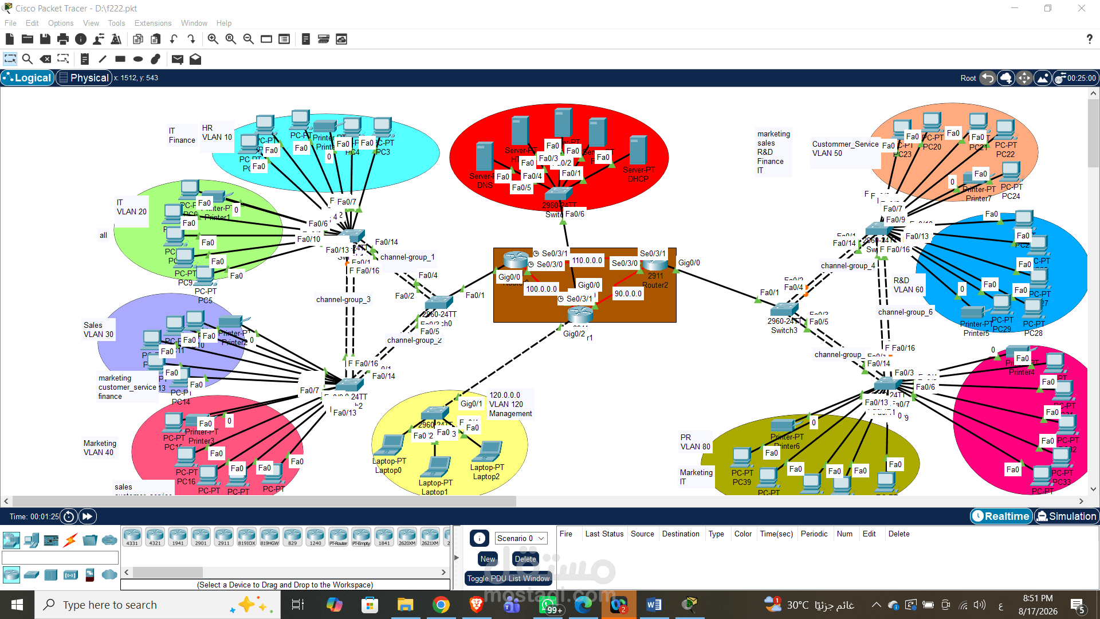Copy the selected objects

(x=138, y=39)
